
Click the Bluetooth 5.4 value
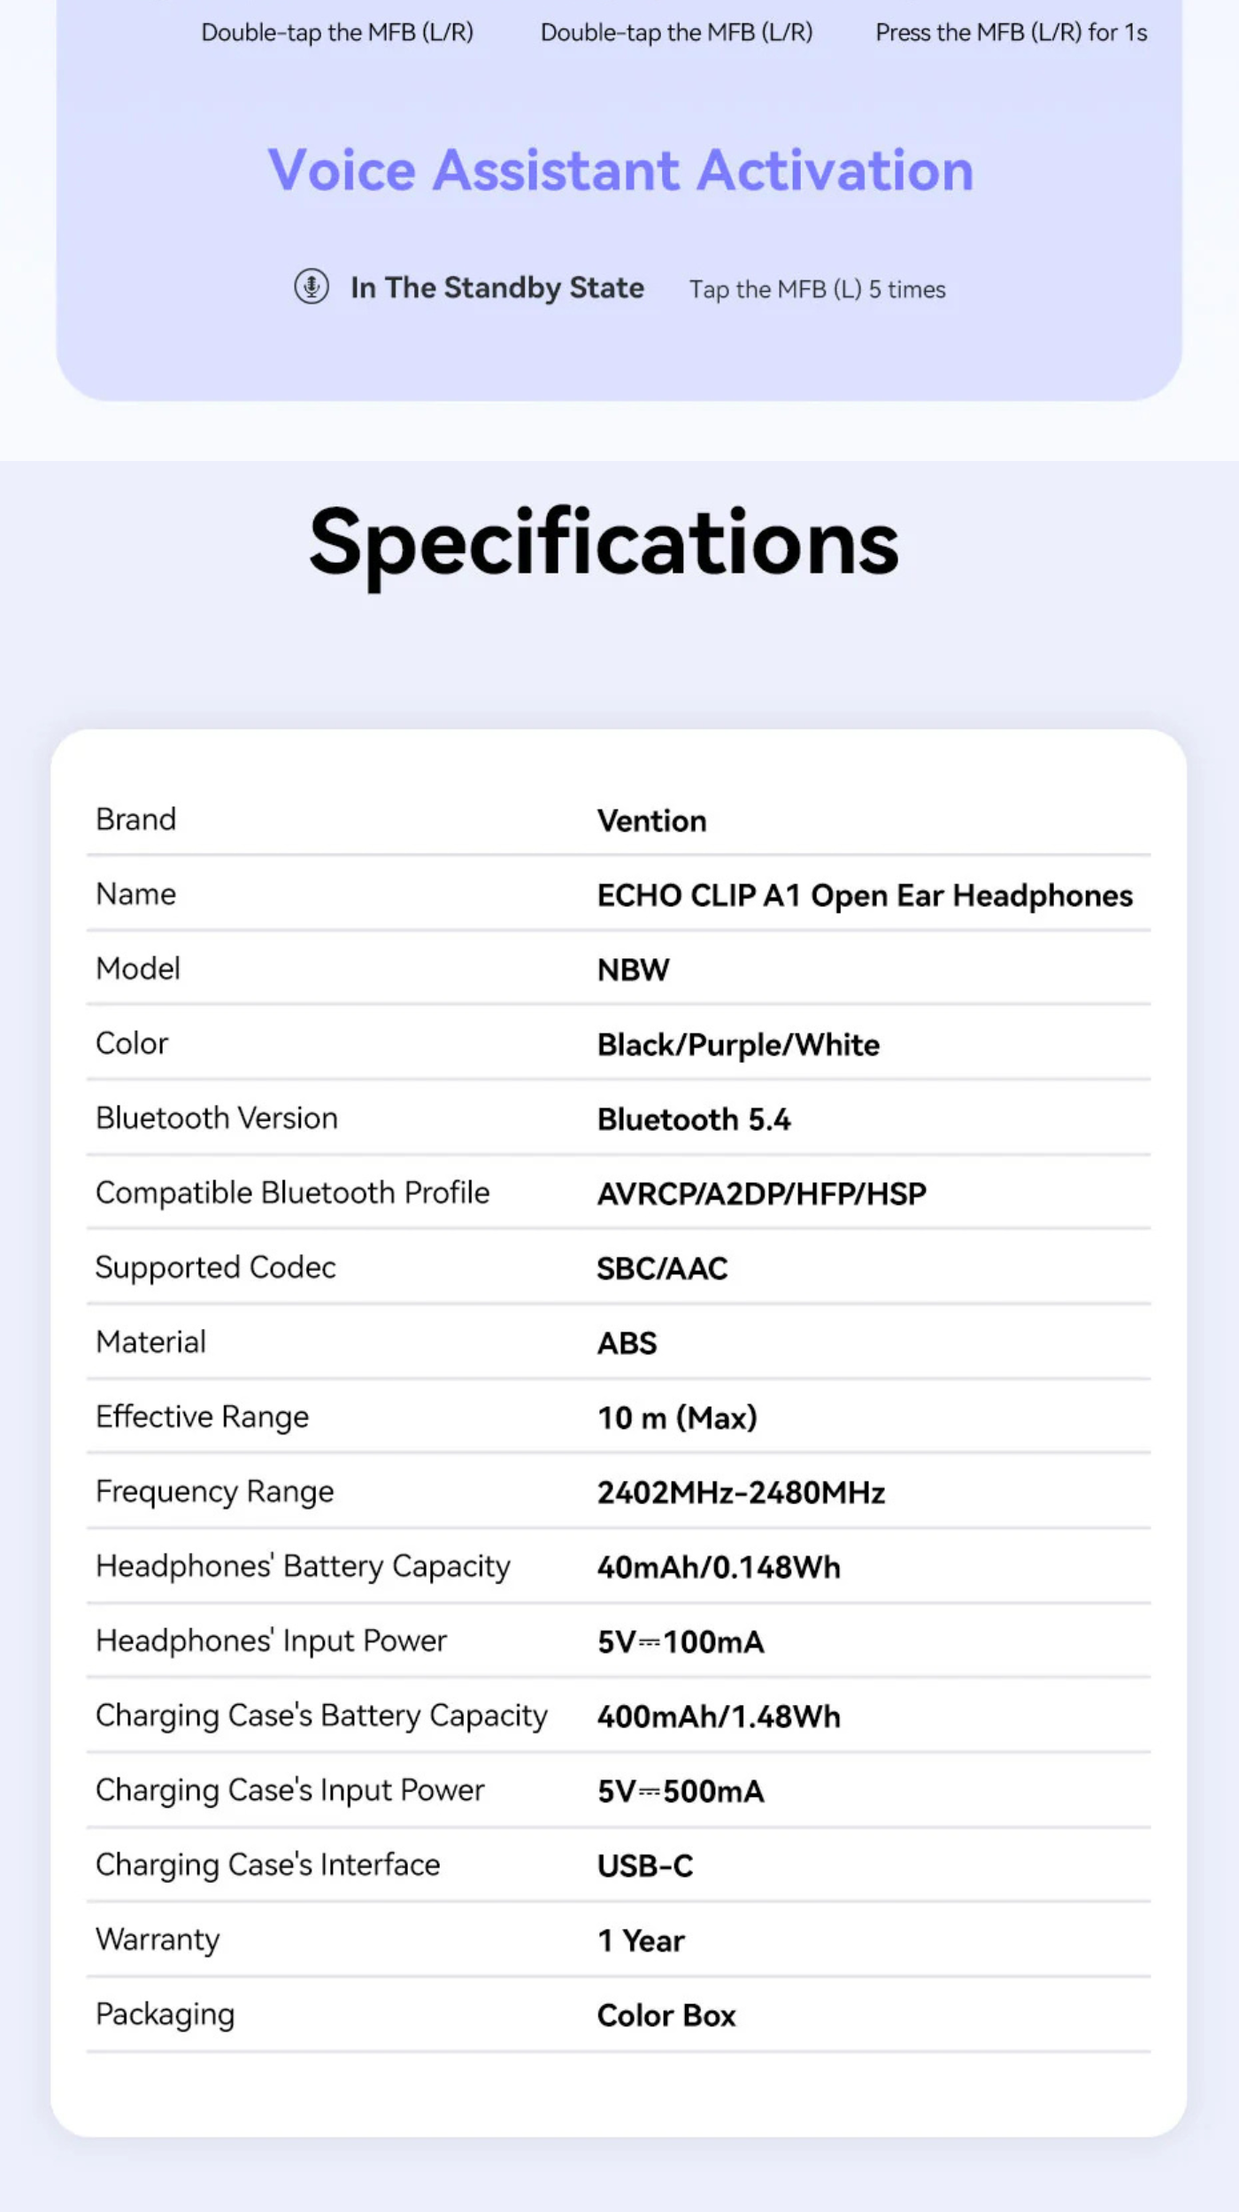point(694,1119)
